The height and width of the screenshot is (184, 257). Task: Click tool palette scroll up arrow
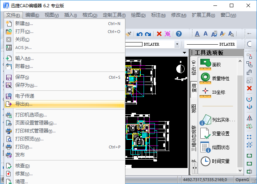pos(240,61)
